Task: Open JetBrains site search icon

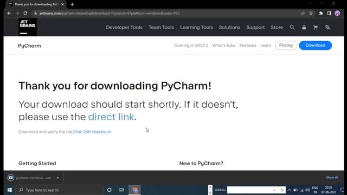Action: [x=292, y=27]
